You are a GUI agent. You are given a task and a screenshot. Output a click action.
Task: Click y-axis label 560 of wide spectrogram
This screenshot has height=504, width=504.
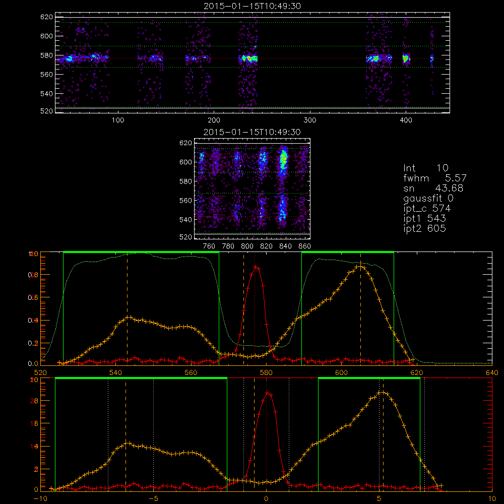(x=46, y=74)
